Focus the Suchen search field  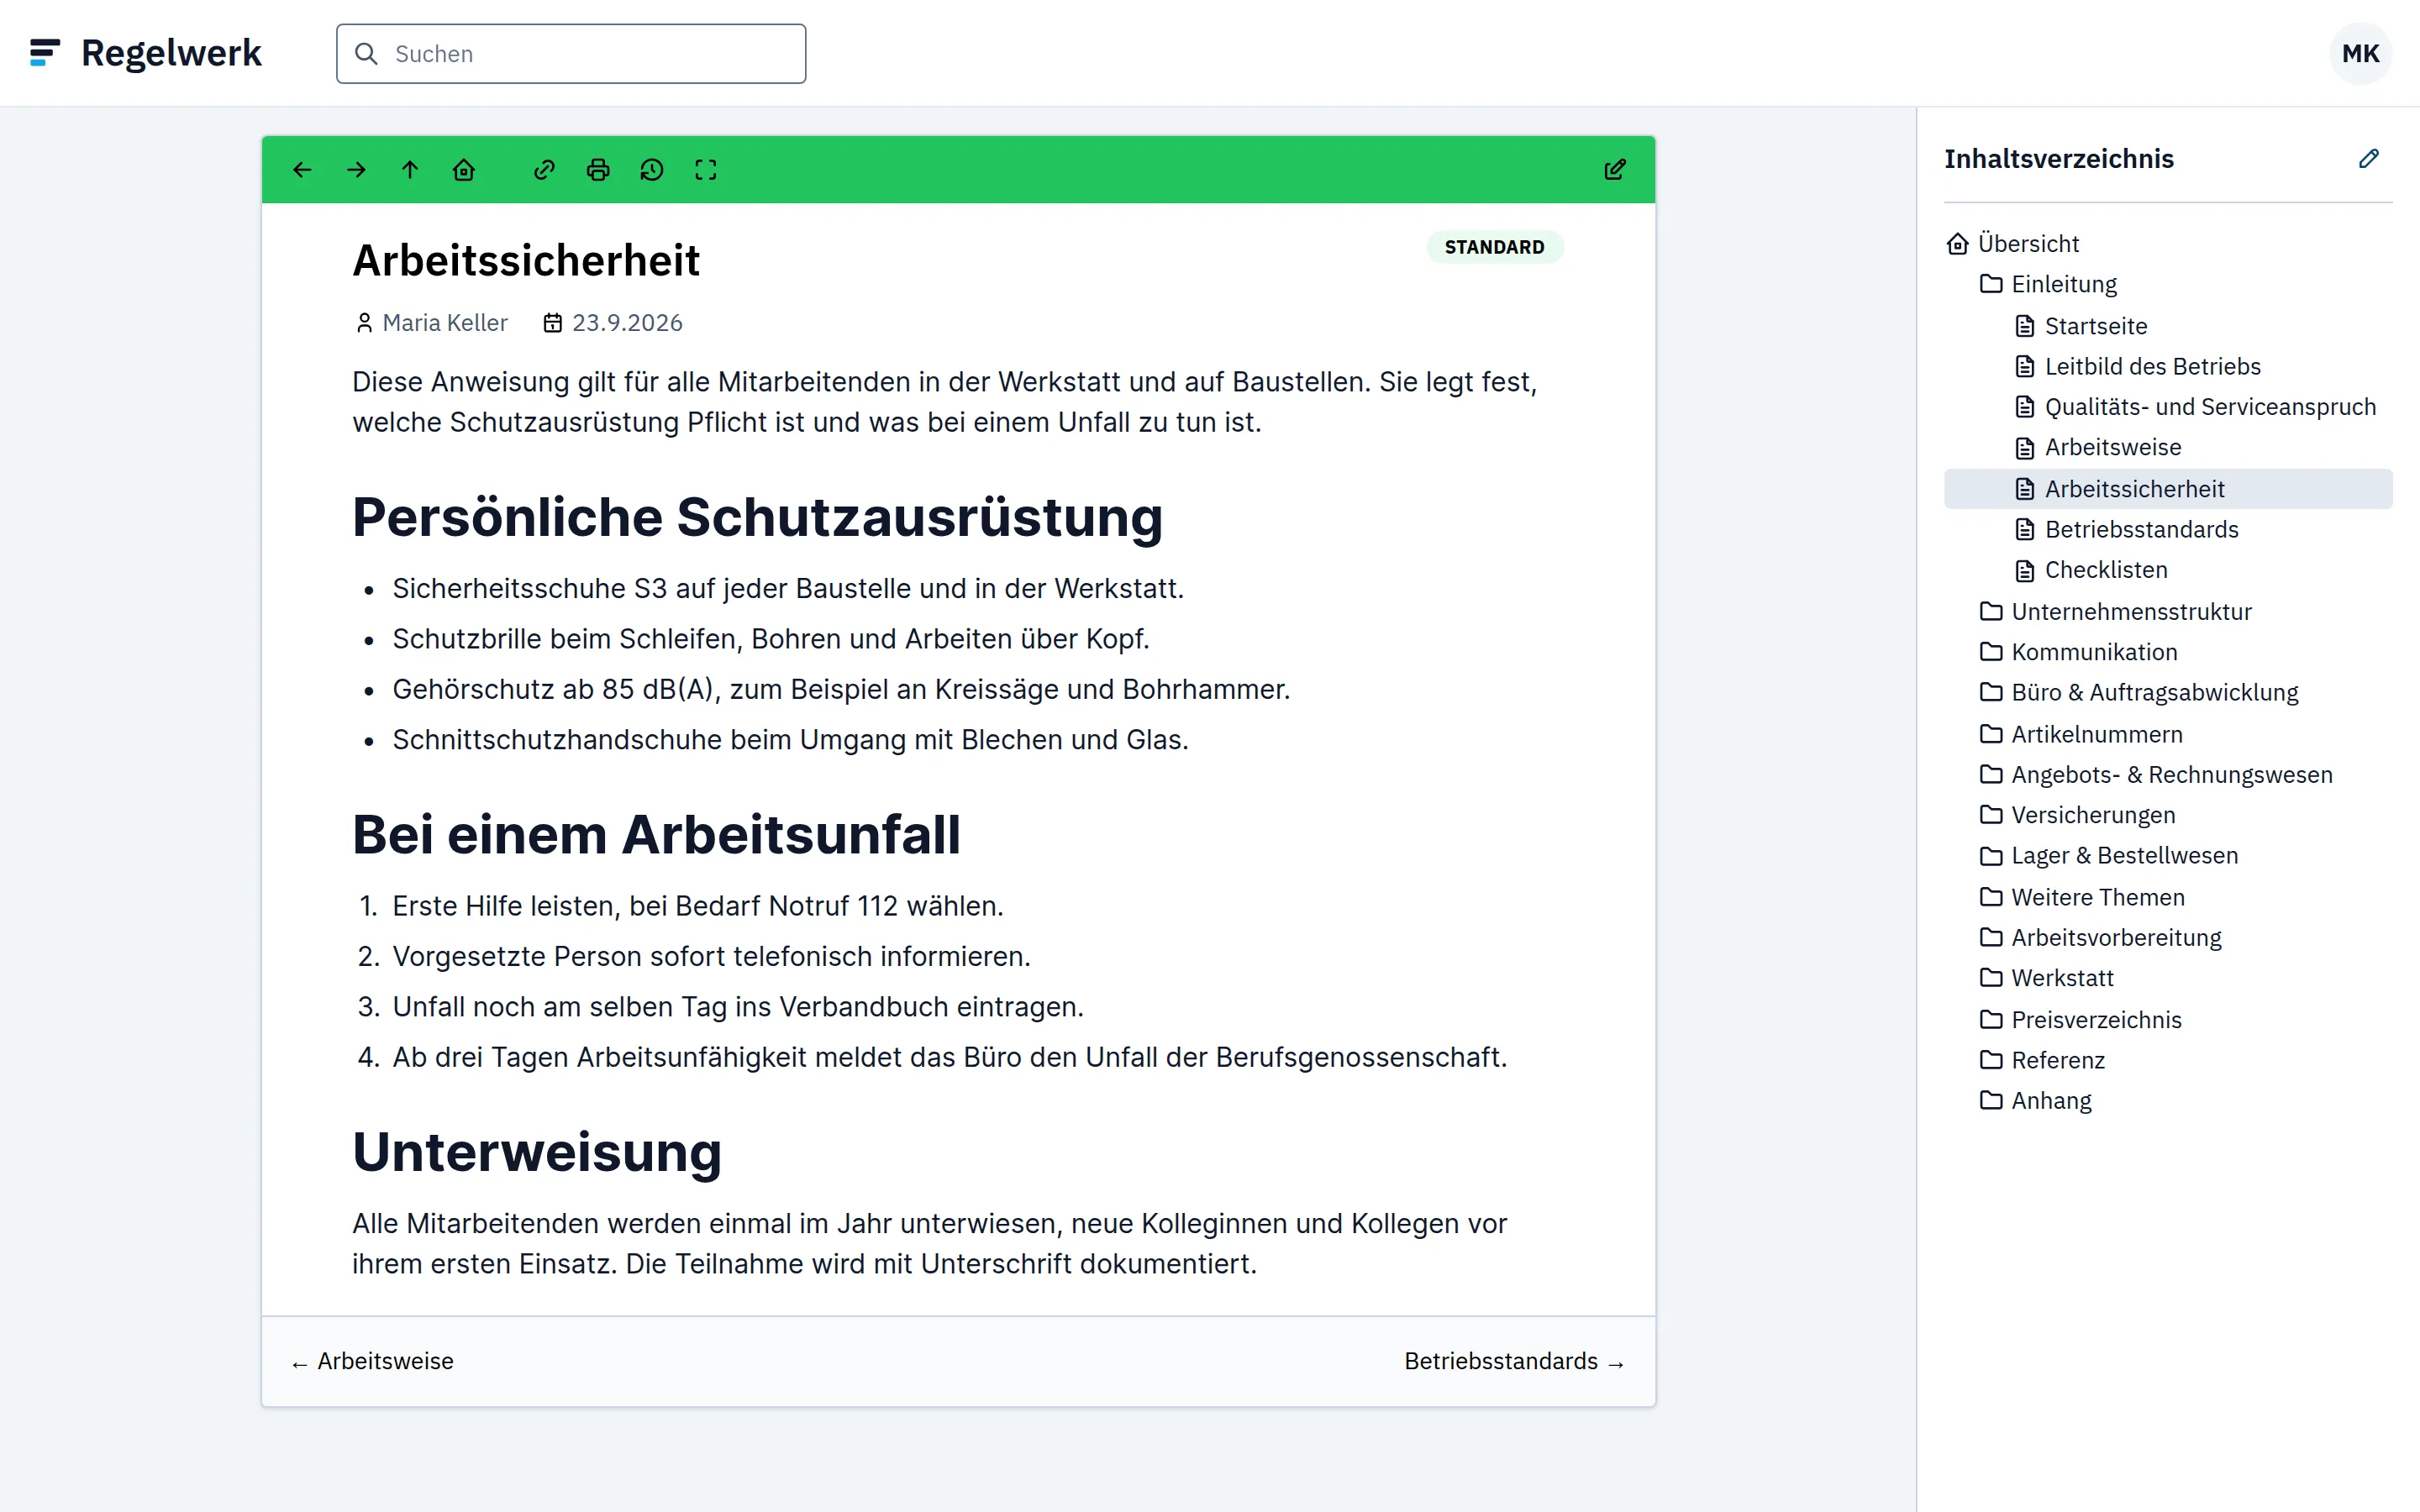(571, 54)
